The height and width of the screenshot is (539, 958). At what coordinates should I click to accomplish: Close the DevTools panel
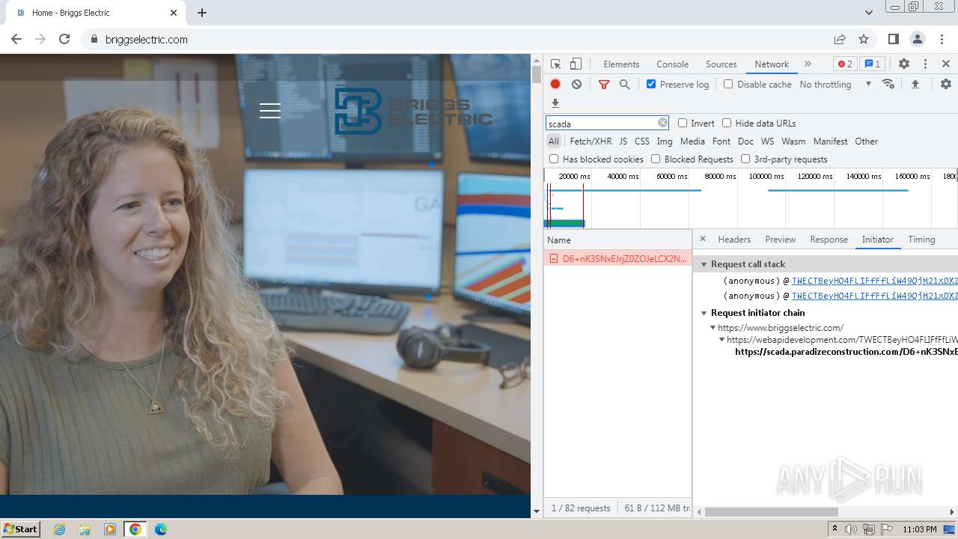pyautogui.click(x=946, y=64)
